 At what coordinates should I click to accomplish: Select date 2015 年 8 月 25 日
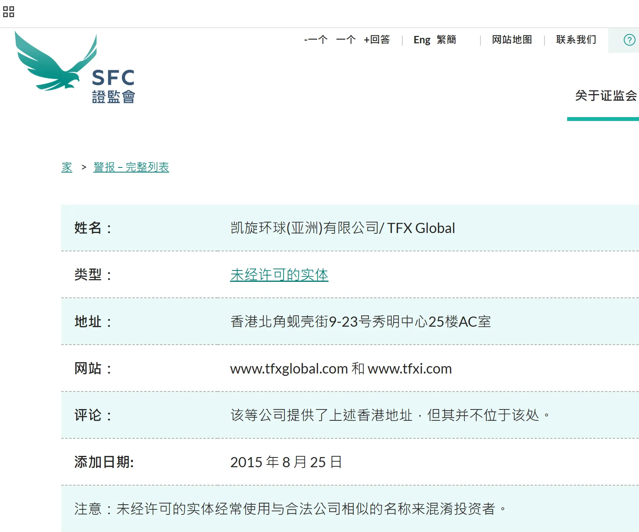click(286, 462)
